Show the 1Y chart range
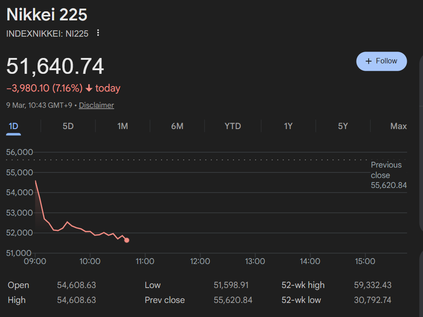This screenshot has width=423, height=317. click(288, 126)
